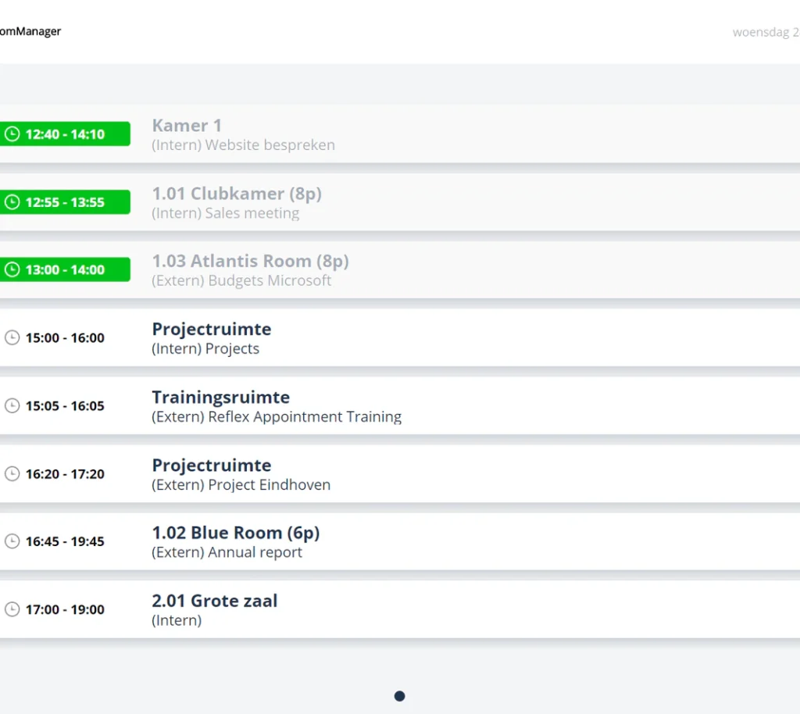Open the Trainingsruimte reservation row
This screenshot has width=800, height=714.
(400, 406)
